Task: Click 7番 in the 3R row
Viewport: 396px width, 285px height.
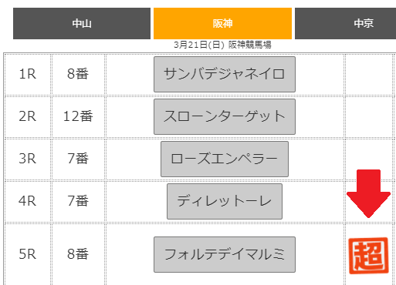Action: click(78, 159)
